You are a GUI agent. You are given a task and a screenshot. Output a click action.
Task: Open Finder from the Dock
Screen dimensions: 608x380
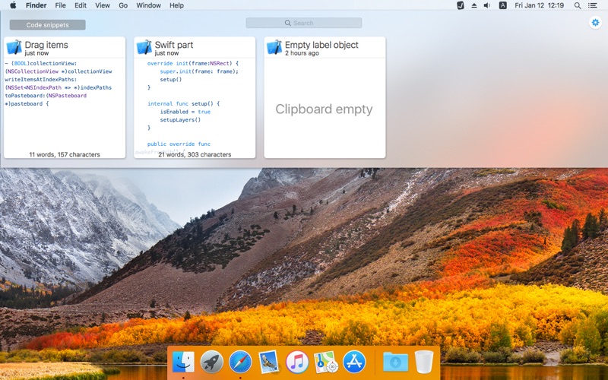183,362
